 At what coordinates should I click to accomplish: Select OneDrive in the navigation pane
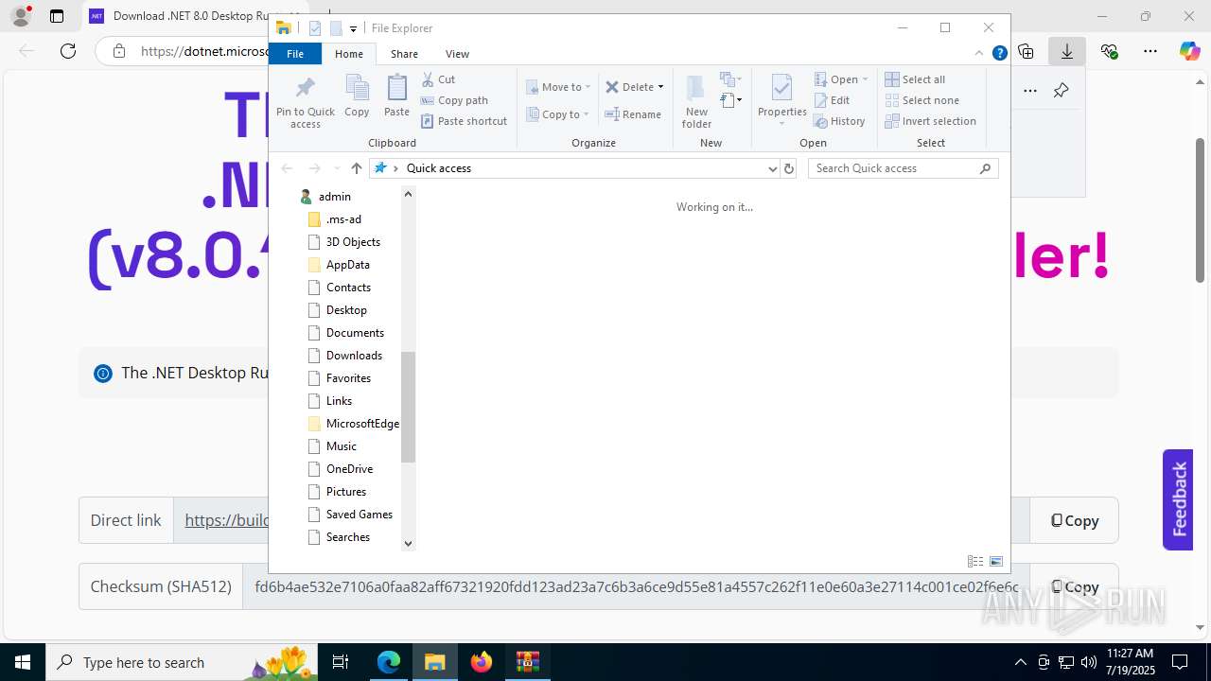(349, 469)
